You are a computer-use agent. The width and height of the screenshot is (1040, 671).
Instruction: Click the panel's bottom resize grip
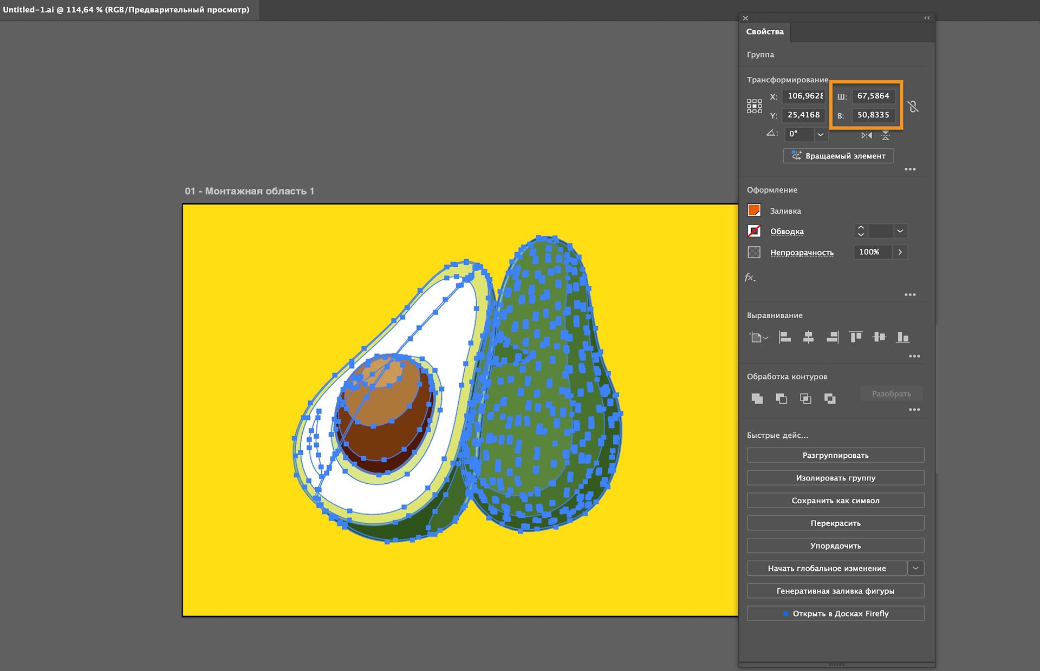pos(837,665)
